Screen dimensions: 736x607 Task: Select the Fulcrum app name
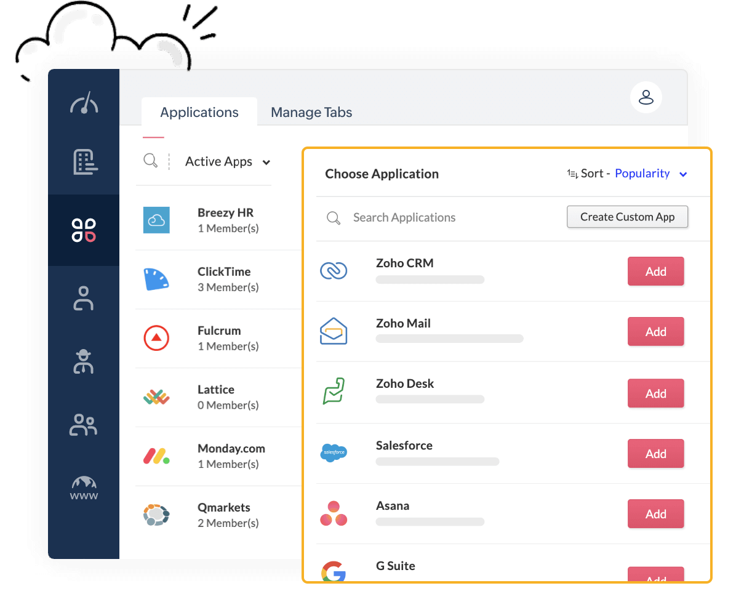[219, 331]
